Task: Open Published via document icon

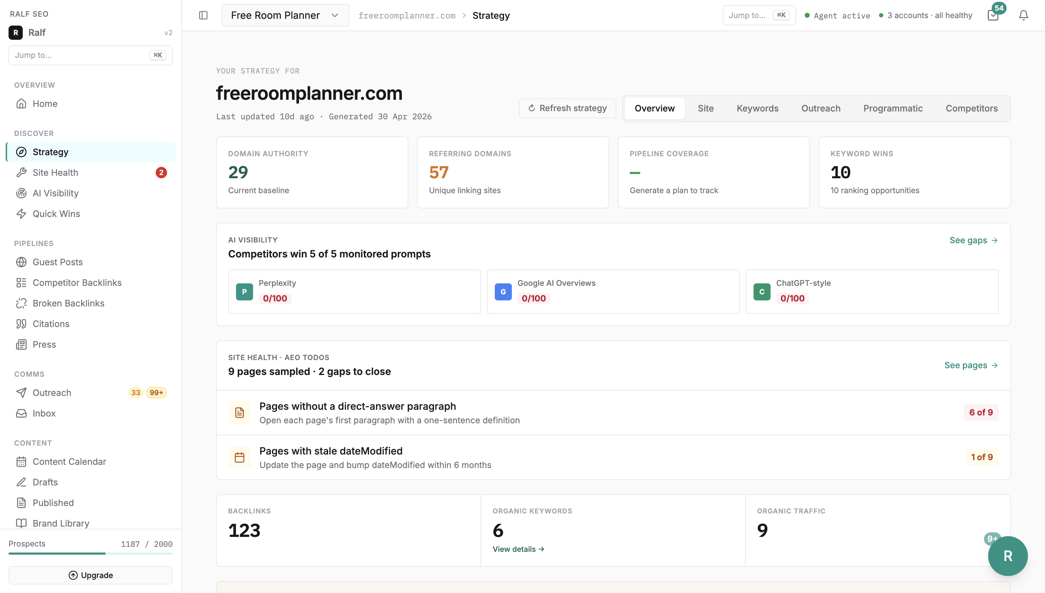Action: coord(21,502)
